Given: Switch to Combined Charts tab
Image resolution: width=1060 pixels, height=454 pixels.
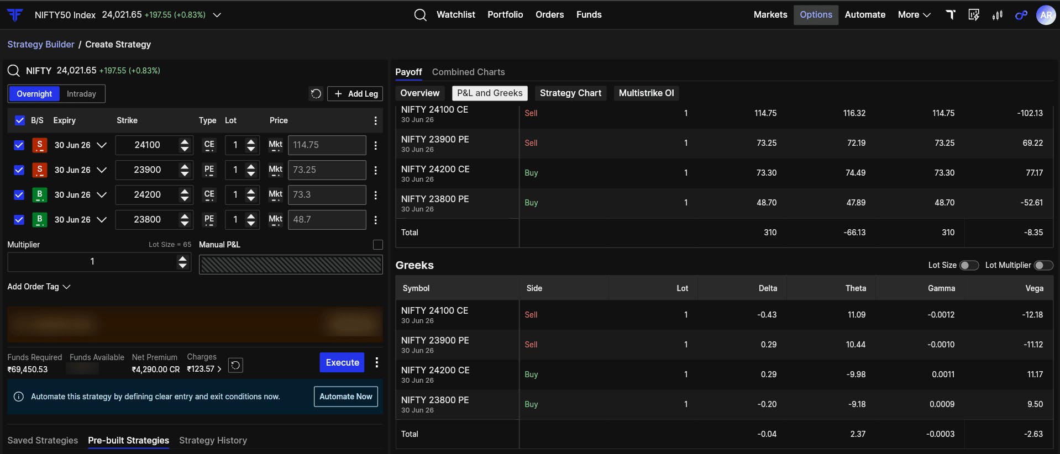Looking at the screenshot, I should click(x=469, y=72).
